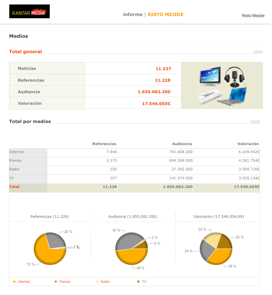Click TV audience value 141.574.000
This screenshot has height=295, width=272.
pyautogui.click(x=181, y=178)
